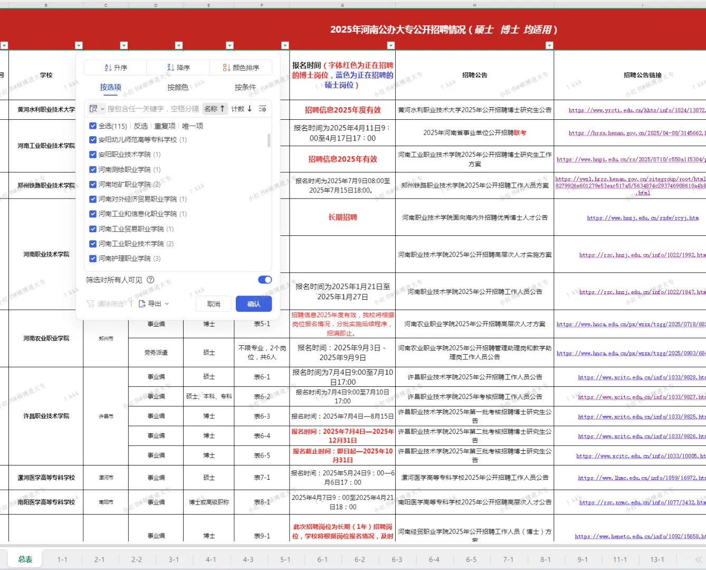Select the red 长期招聘 cell
The width and height of the screenshot is (706, 570).
[x=342, y=217]
